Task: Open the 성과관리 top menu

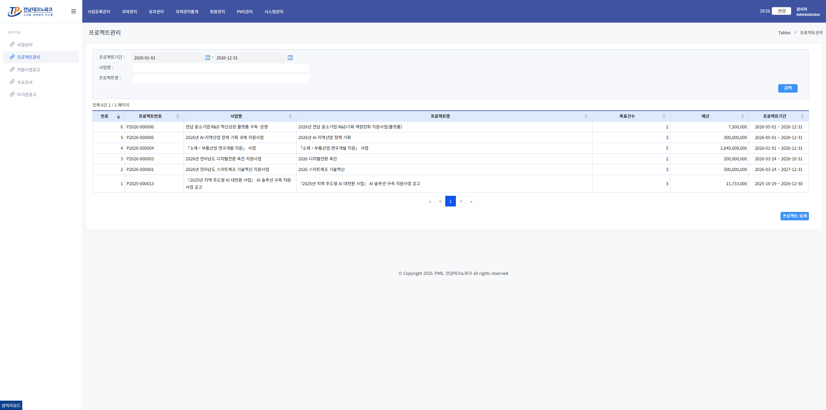Action: (156, 12)
